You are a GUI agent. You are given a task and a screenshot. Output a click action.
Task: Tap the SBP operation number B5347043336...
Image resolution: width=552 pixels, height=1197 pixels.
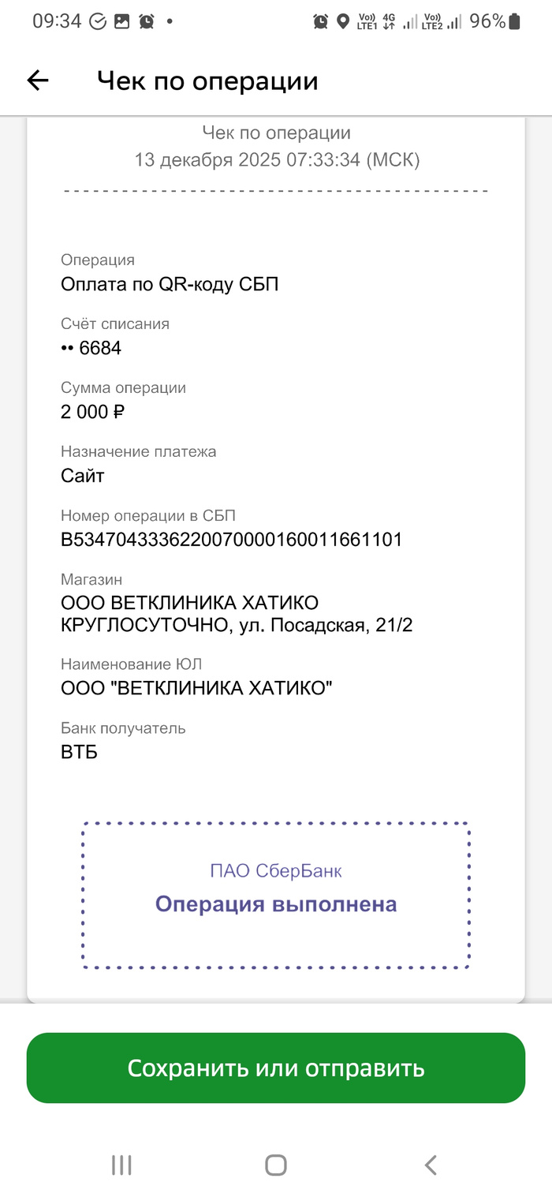pyautogui.click(x=231, y=540)
